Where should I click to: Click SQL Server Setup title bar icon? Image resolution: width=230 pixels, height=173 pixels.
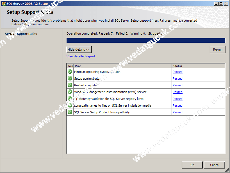point(4,4)
